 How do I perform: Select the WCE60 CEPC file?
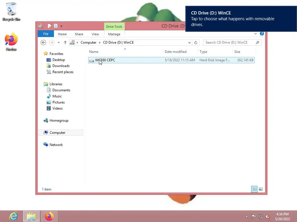click(171, 60)
